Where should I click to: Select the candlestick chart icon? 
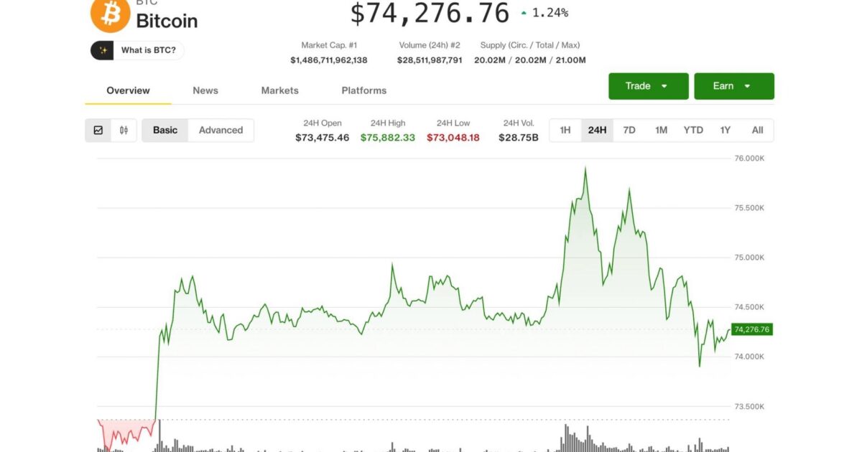tap(123, 130)
